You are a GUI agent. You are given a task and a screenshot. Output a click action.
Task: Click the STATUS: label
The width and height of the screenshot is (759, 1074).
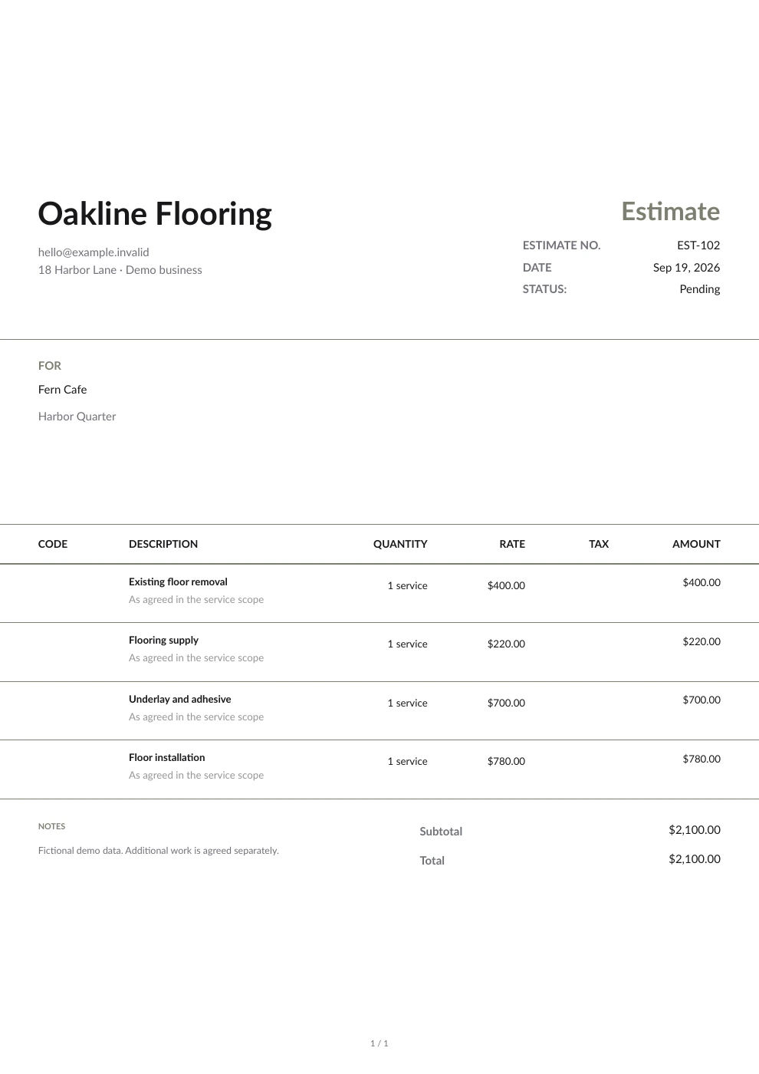coord(544,289)
